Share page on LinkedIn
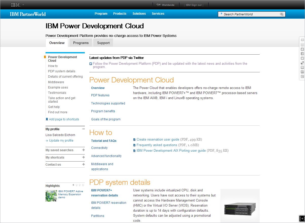The image size is (305, 223). (302, 67)
